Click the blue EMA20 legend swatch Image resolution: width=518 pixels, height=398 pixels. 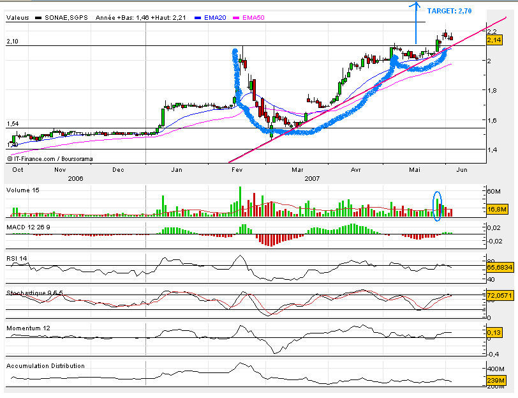198,18
